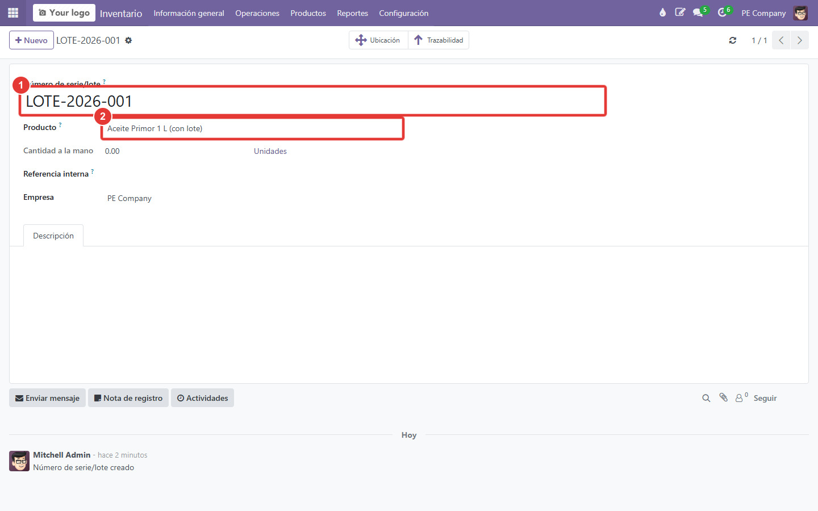Open the Operaciones menu
The width and height of the screenshot is (818, 511).
tap(257, 13)
